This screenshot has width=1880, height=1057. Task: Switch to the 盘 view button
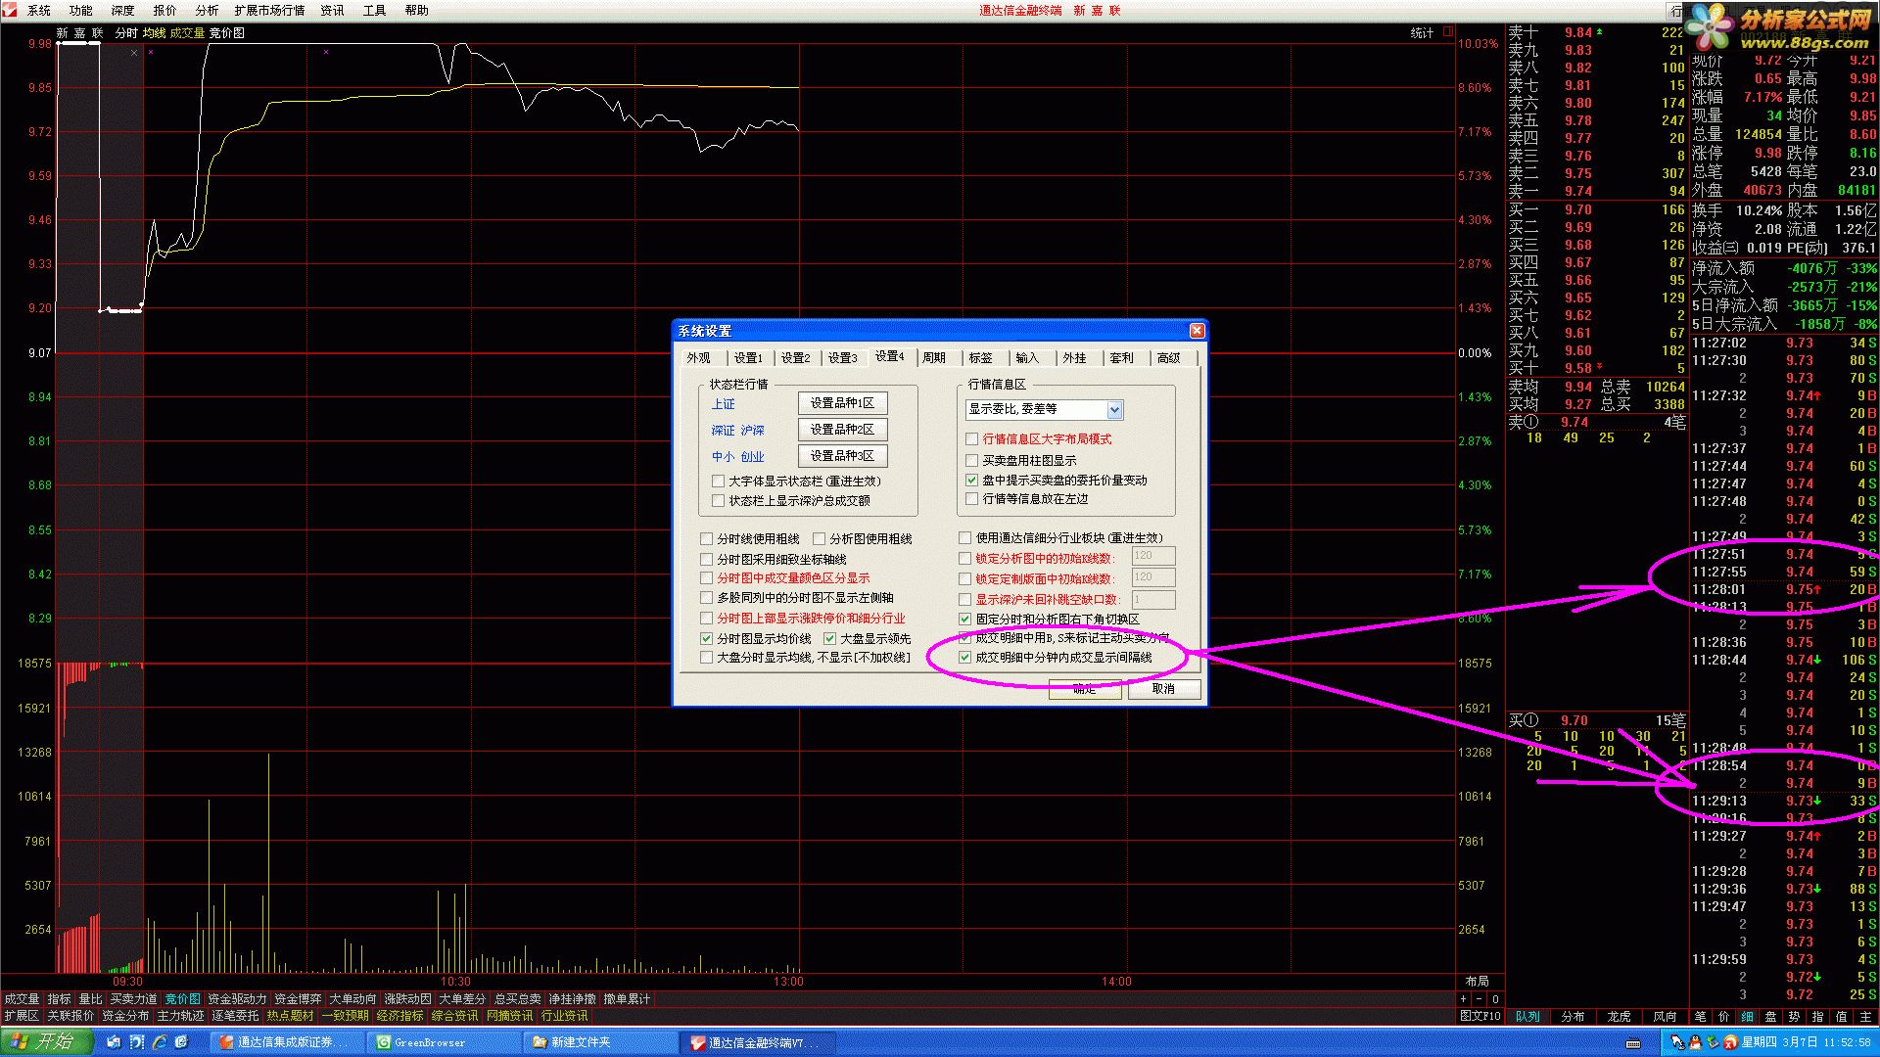(1770, 1017)
